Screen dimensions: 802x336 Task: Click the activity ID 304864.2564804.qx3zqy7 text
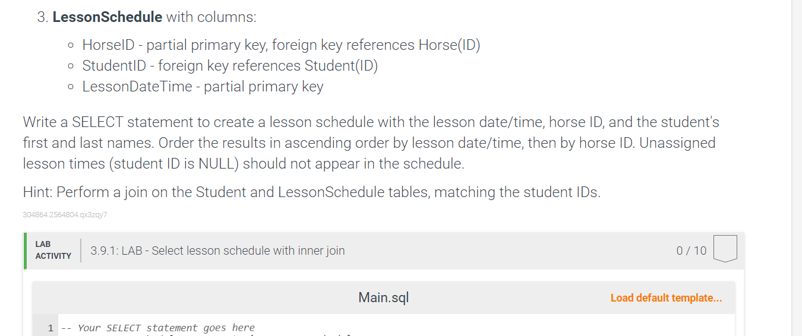point(65,215)
